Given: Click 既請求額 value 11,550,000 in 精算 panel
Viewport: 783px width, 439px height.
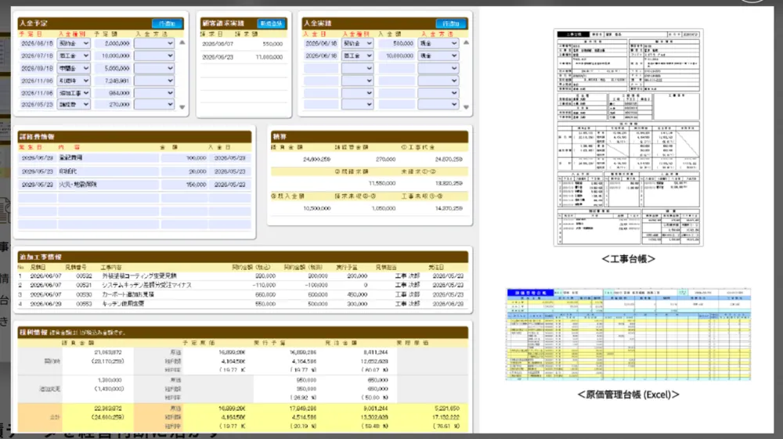Looking at the screenshot, I should [x=382, y=183].
